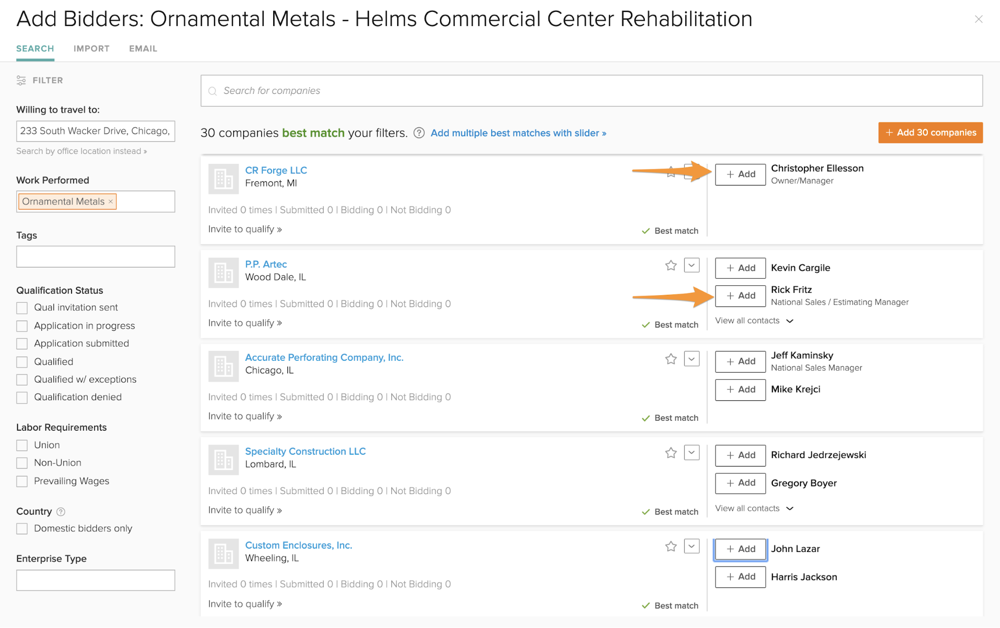Open P.P. Artec dropdown arrow menu
The height and width of the screenshot is (628, 1000).
pos(692,265)
